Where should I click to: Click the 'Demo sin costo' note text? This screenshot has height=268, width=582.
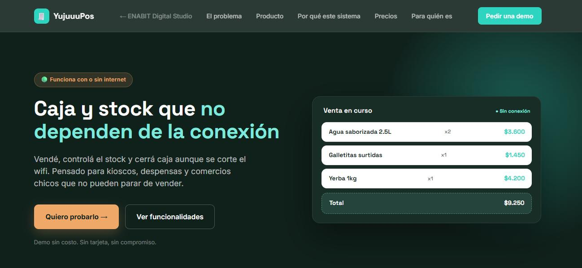(95, 242)
